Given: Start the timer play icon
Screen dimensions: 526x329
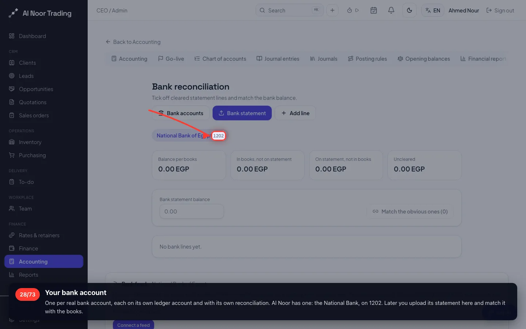Looking at the screenshot, I should point(357,10).
